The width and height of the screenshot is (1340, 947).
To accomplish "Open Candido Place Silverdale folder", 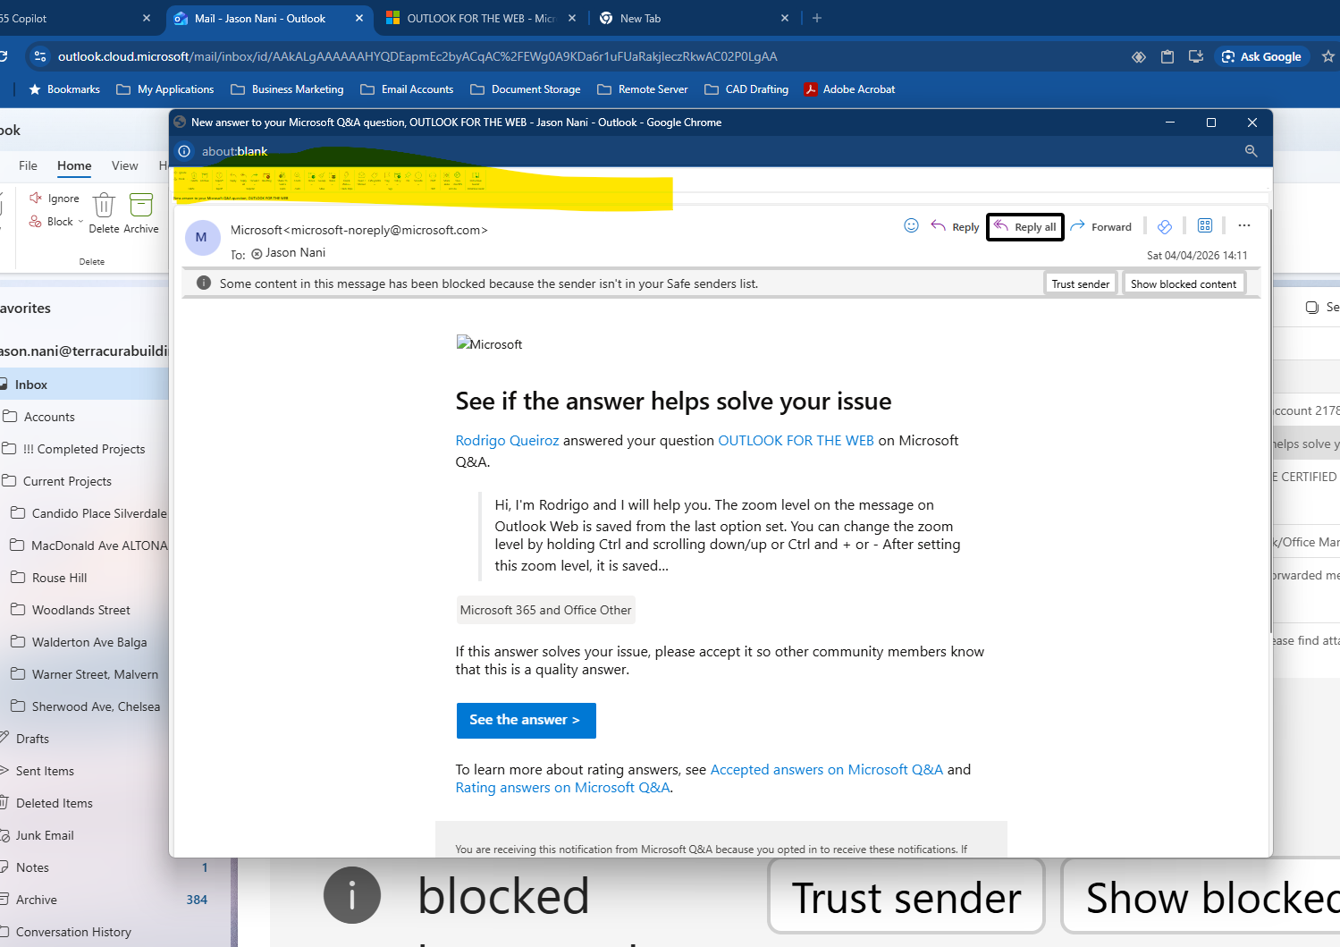I will [88, 513].
